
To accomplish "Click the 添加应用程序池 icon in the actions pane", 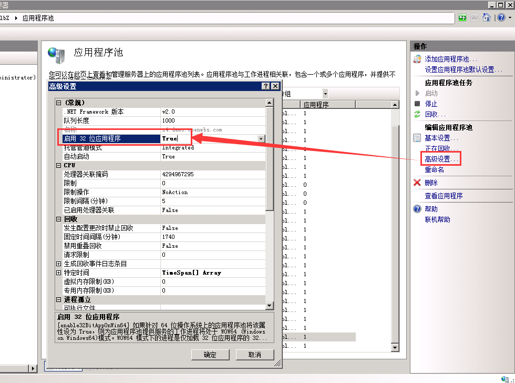I will (417, 59).
